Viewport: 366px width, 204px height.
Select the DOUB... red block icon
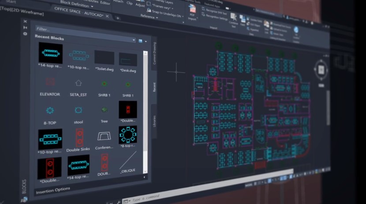pos(105,162)
